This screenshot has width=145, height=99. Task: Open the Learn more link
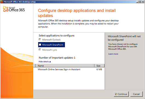tap(113, 54)
